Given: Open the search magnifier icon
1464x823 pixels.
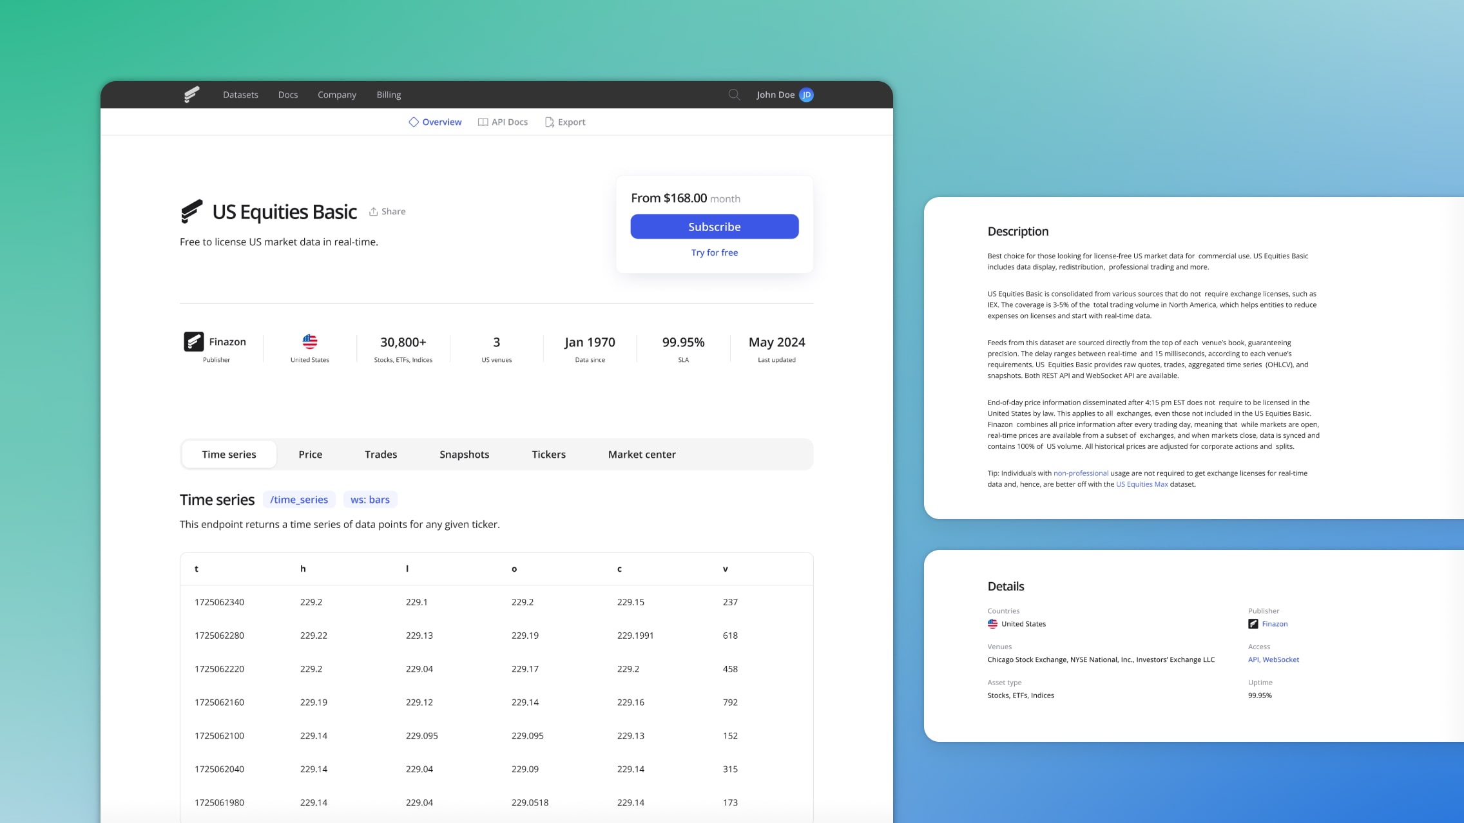Looking at the screenshot, I should coord(734,95).
